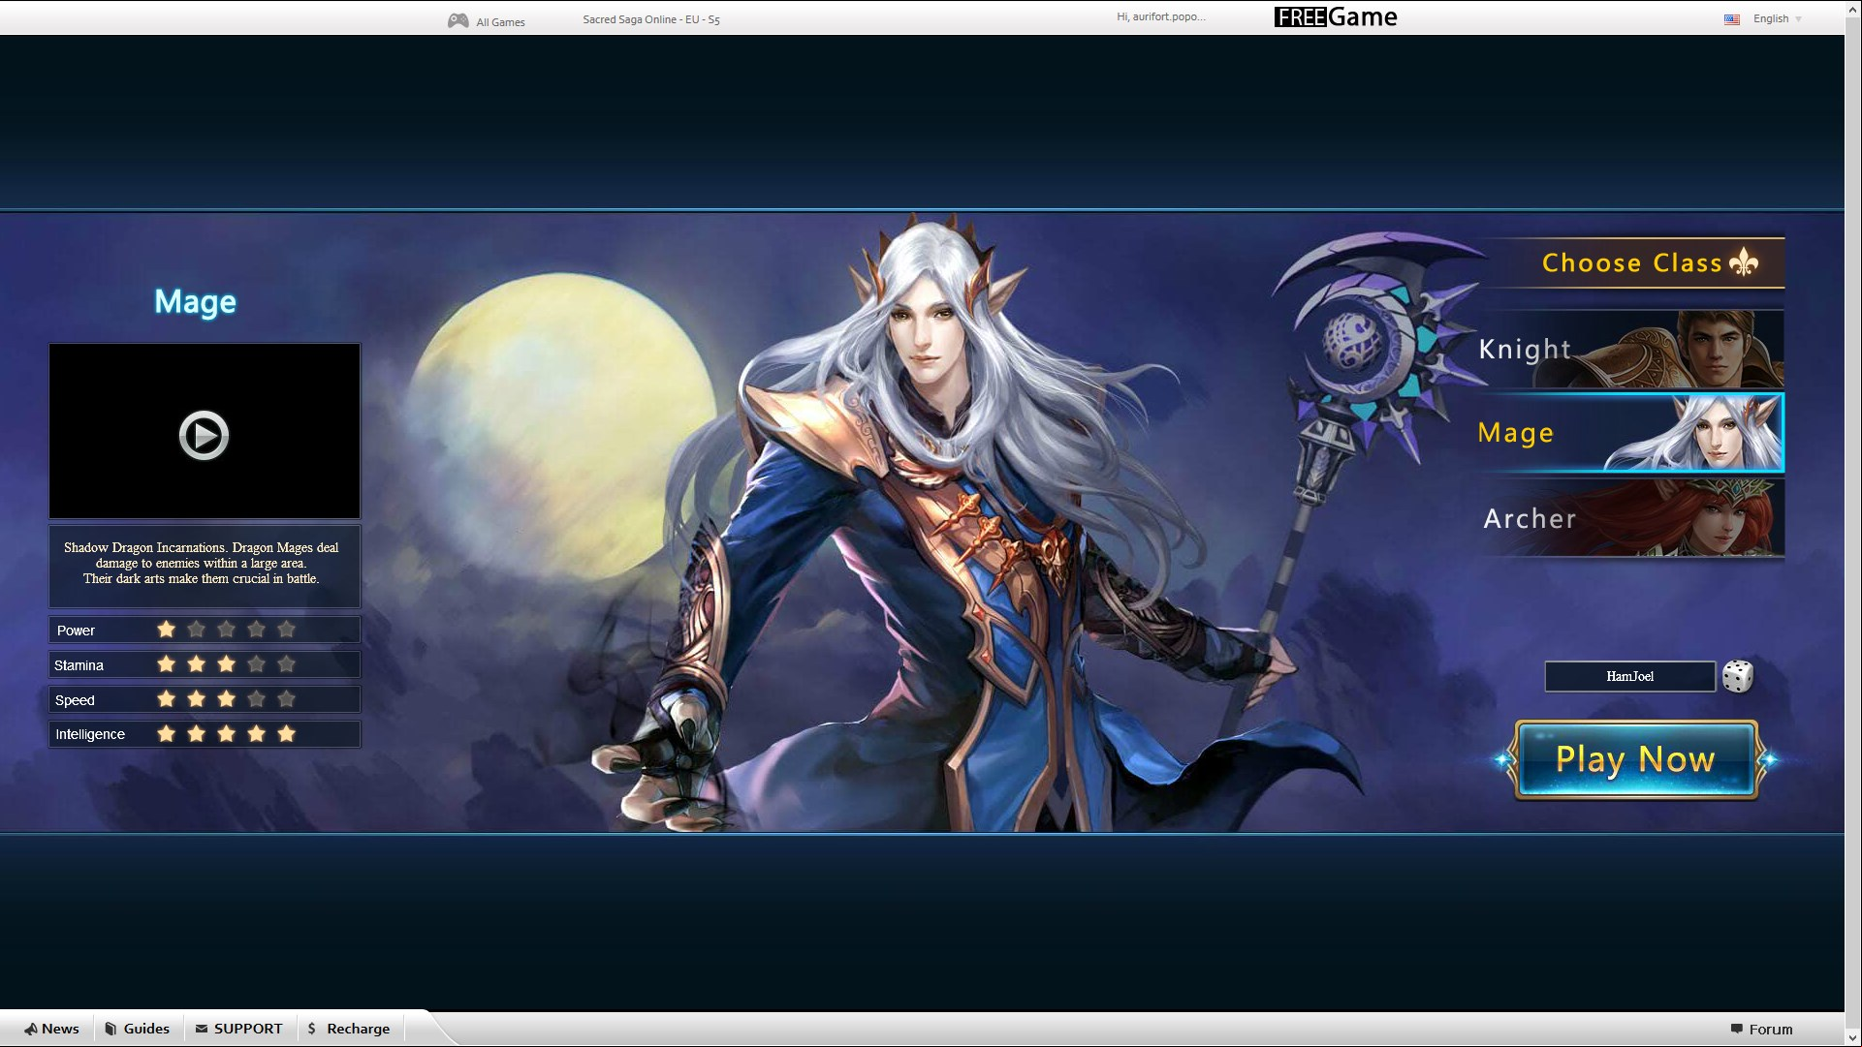Click the Mage title heading on the left
The width and height of the screenshot is (1862, 1047).
(195, 302)
